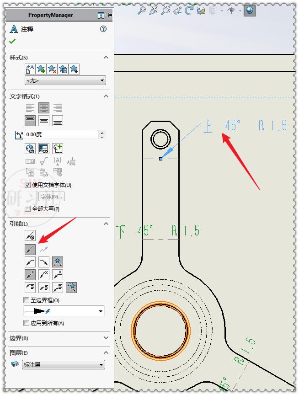This screenshot has height=395, width=299.
Task: Attach leader at center of text
Action: [44, 288]
